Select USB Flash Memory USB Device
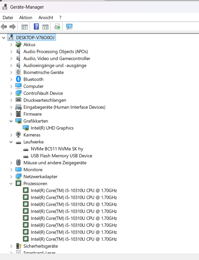Screen dimensions: 199x260 [61, 156]
